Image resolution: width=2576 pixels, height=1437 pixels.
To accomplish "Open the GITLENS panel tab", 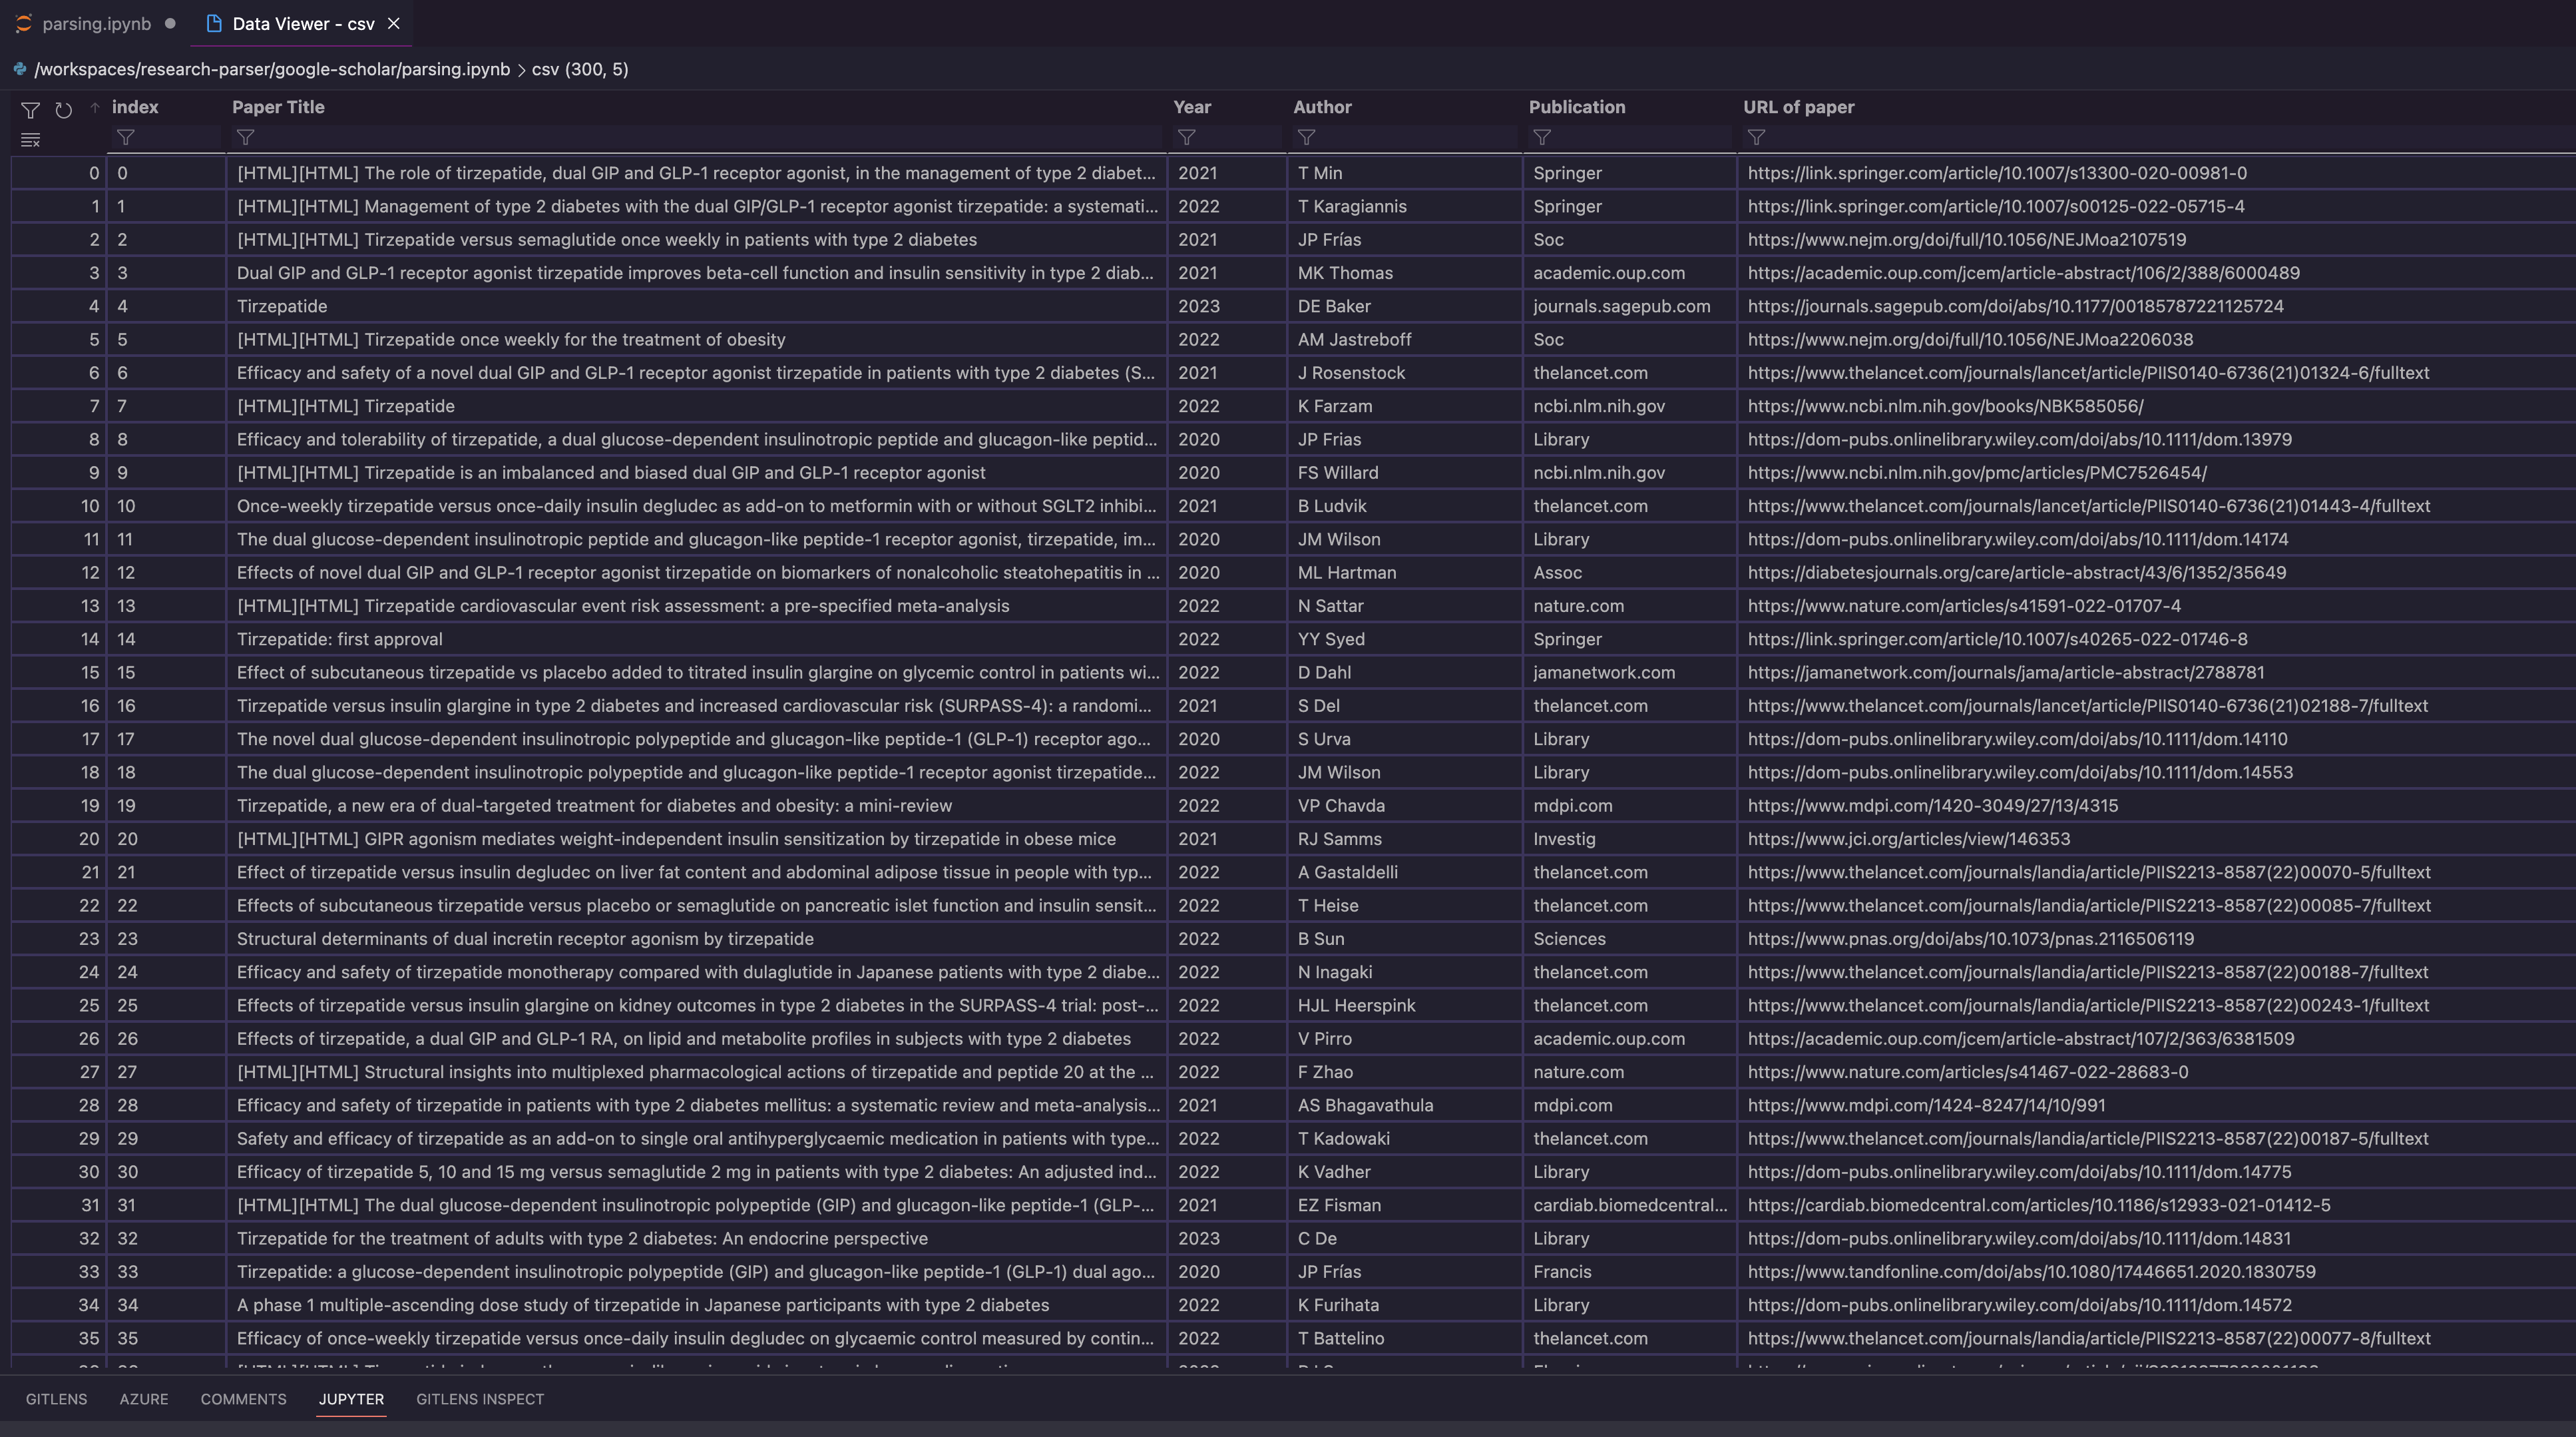I will [56, 1399].
